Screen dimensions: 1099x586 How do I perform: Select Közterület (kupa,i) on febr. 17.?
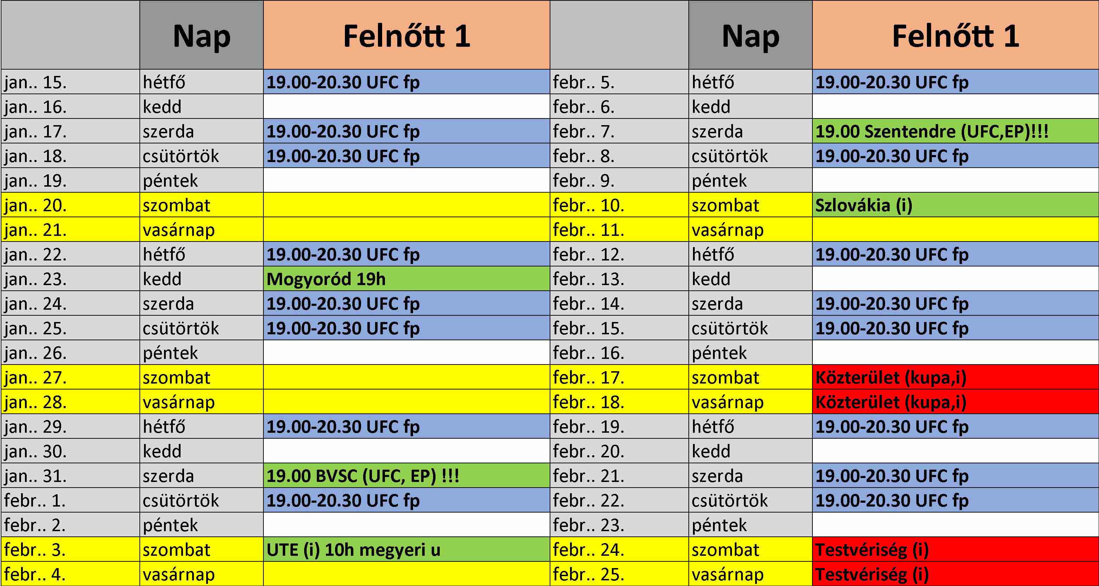(955, 378)
